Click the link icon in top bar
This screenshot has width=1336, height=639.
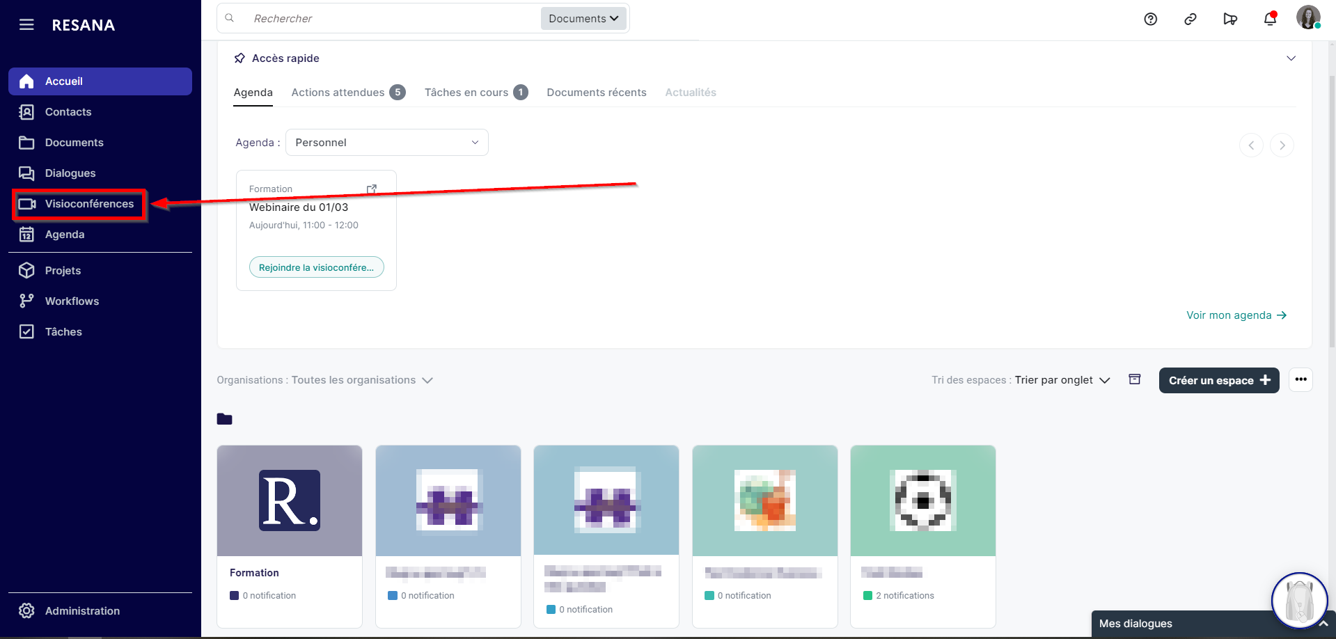(1190, 19)
